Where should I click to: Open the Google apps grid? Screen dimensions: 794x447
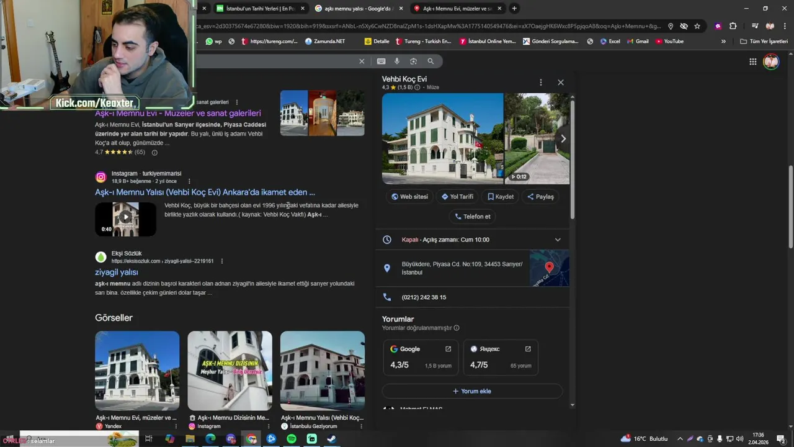(752, 61)
